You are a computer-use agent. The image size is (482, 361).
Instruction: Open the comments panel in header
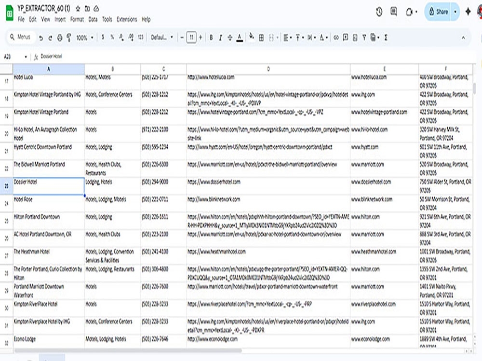[393, 12]
